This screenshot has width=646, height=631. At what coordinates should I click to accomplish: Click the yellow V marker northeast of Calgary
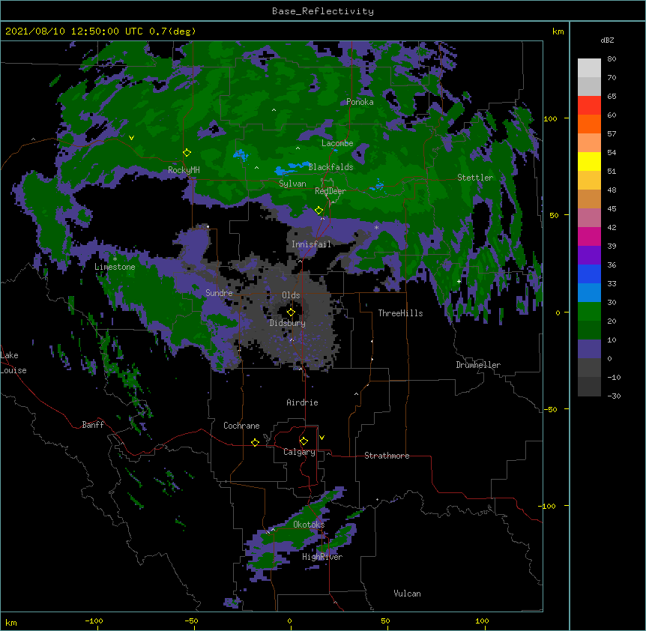pos(322,438)
